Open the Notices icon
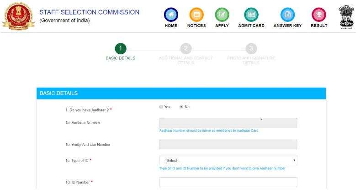Image resolution: width=360 pixels, height=194 pixels. tap(196, 15)
